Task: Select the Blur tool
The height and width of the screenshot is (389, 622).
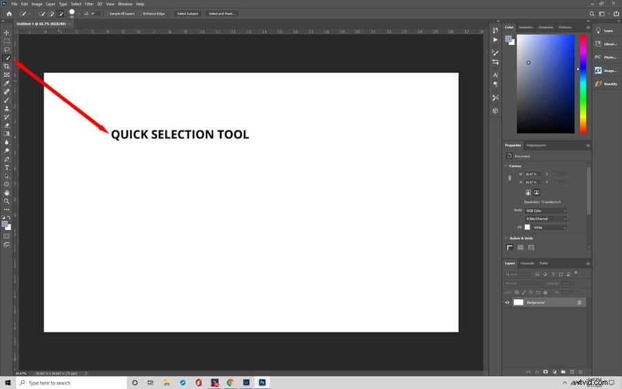Action: coord(7,142)
